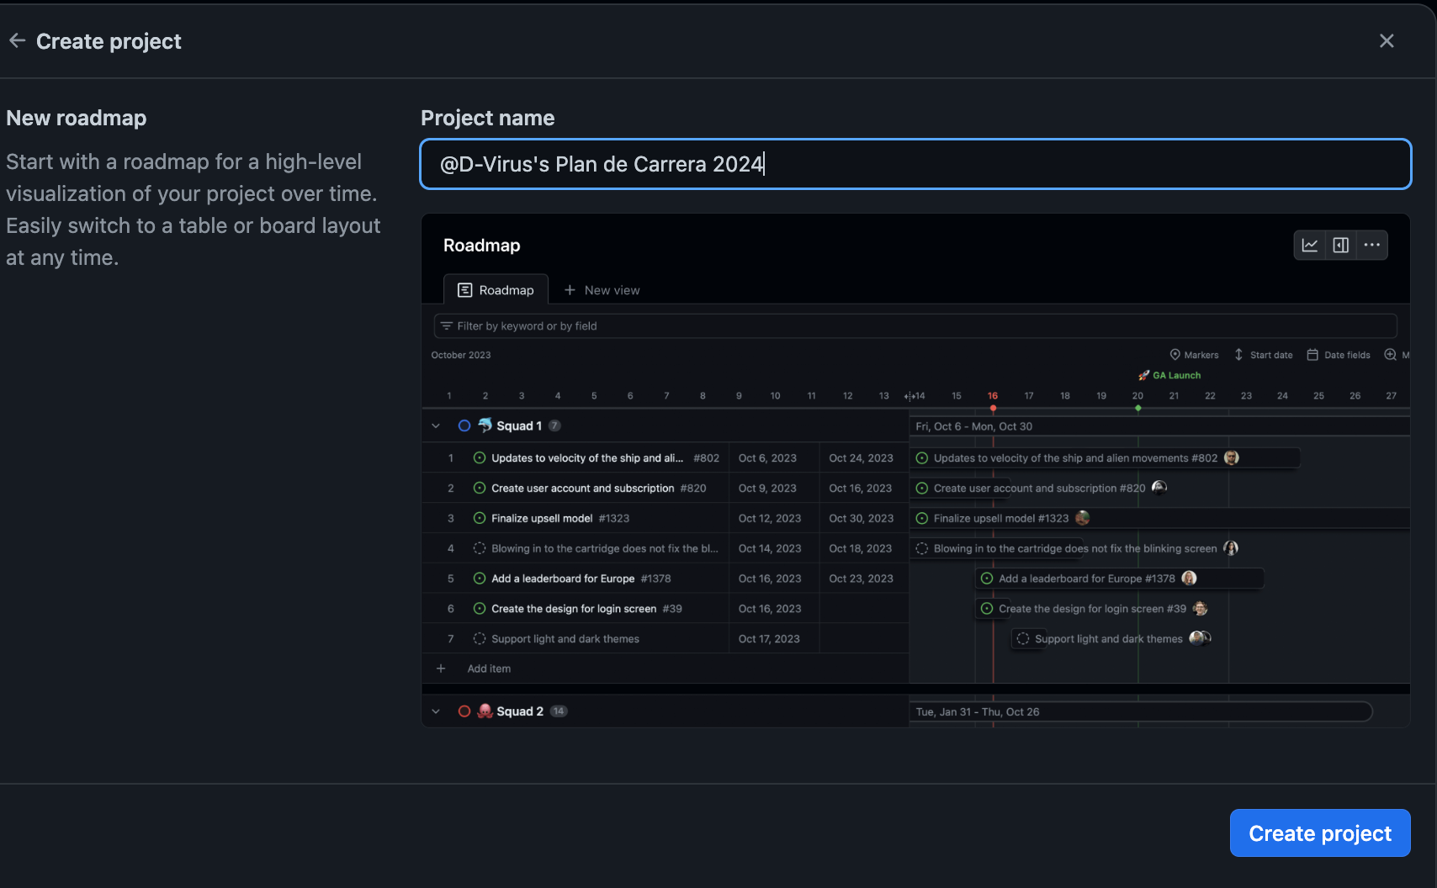Click the plus icon beside Add item

click(x=441, y=669)
